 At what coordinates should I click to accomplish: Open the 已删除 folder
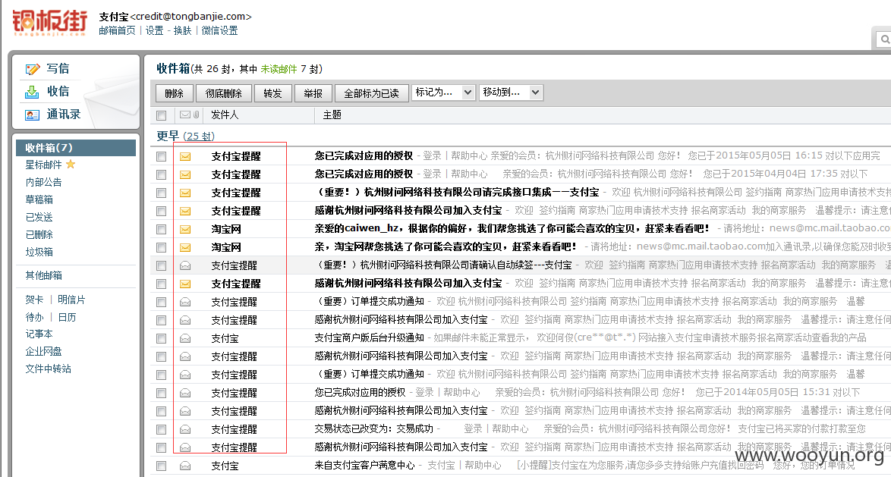39,234
